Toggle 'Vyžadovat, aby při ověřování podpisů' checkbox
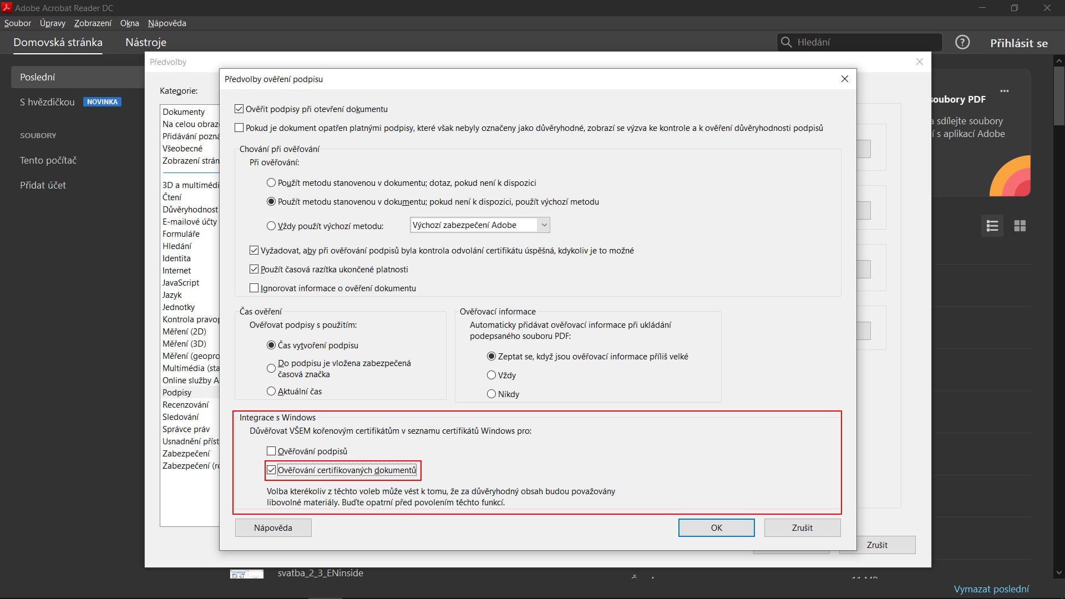This screenshot has width=1065, height=599. coord(254,251)
